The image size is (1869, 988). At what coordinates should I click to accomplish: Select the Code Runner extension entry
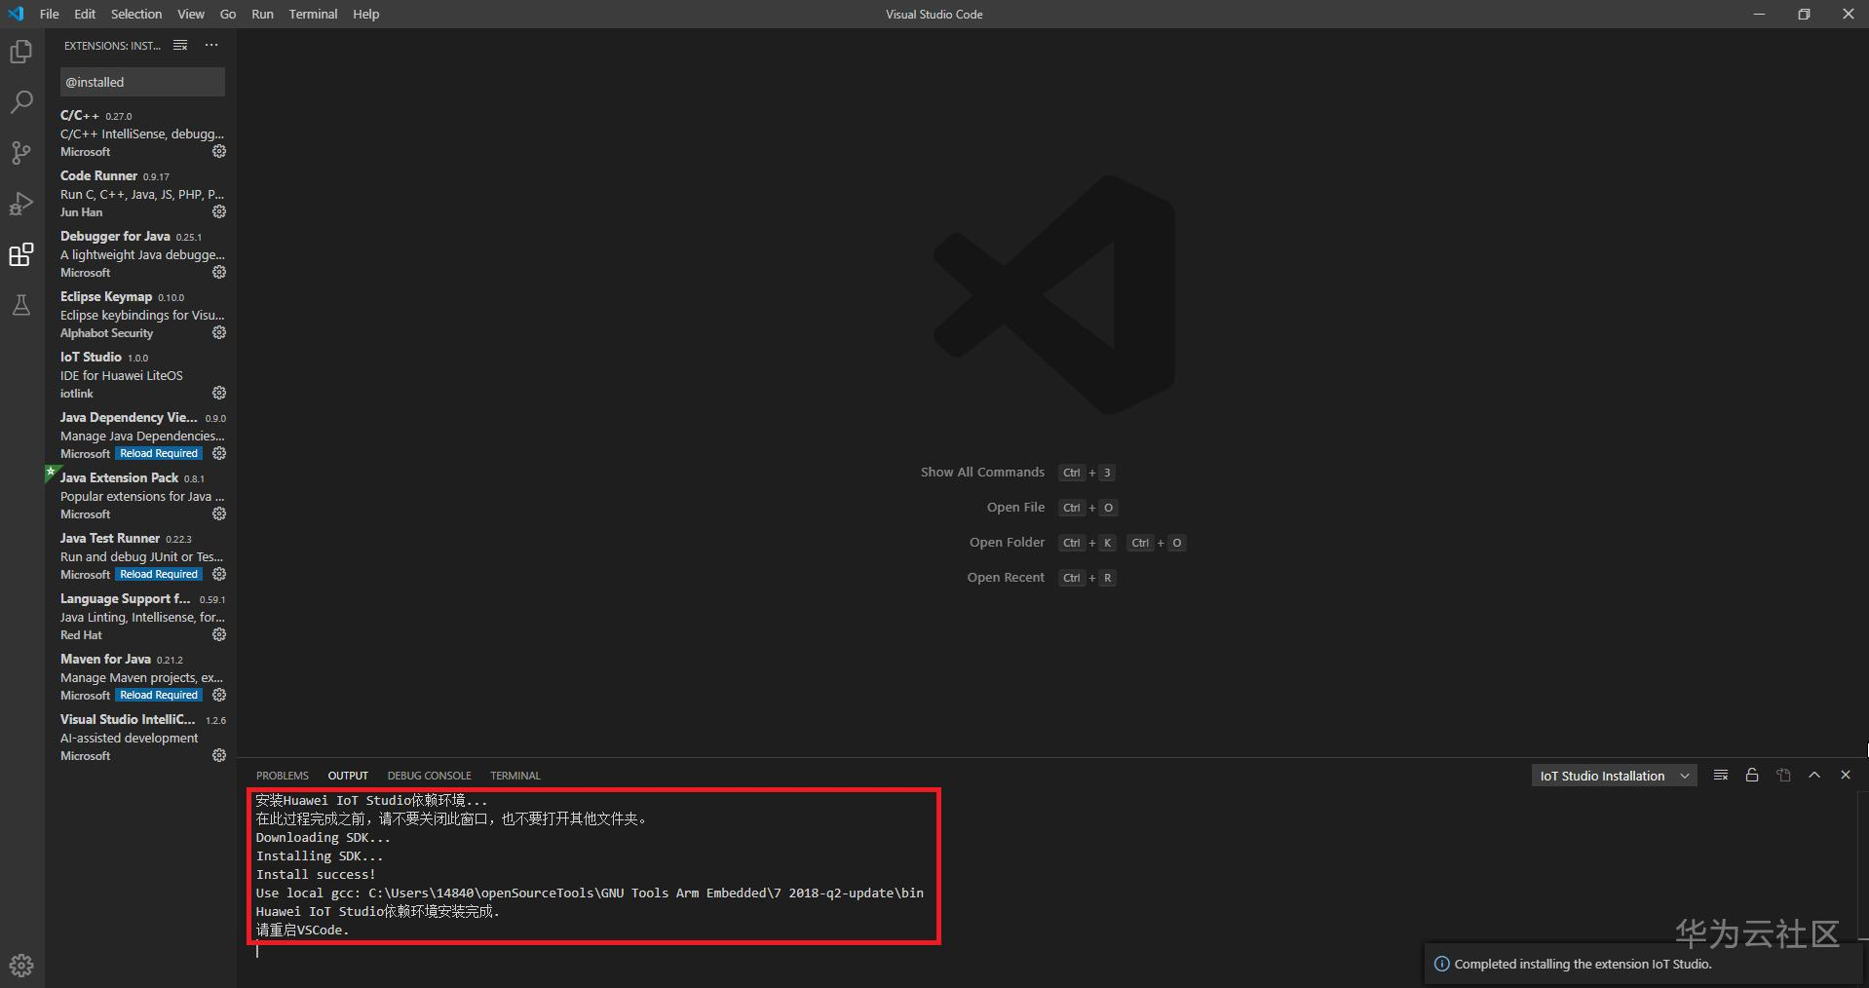pyautogui.click(x=141, y=194)
